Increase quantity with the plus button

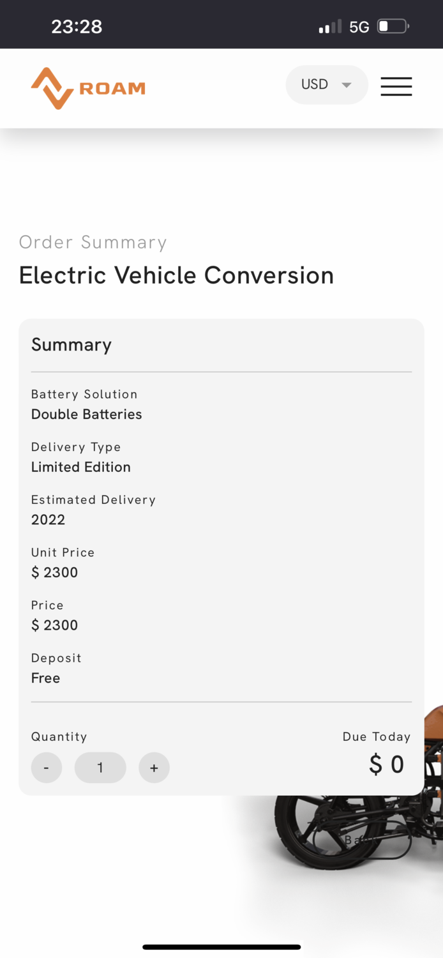pyautogui.click(x=154, y=768)
